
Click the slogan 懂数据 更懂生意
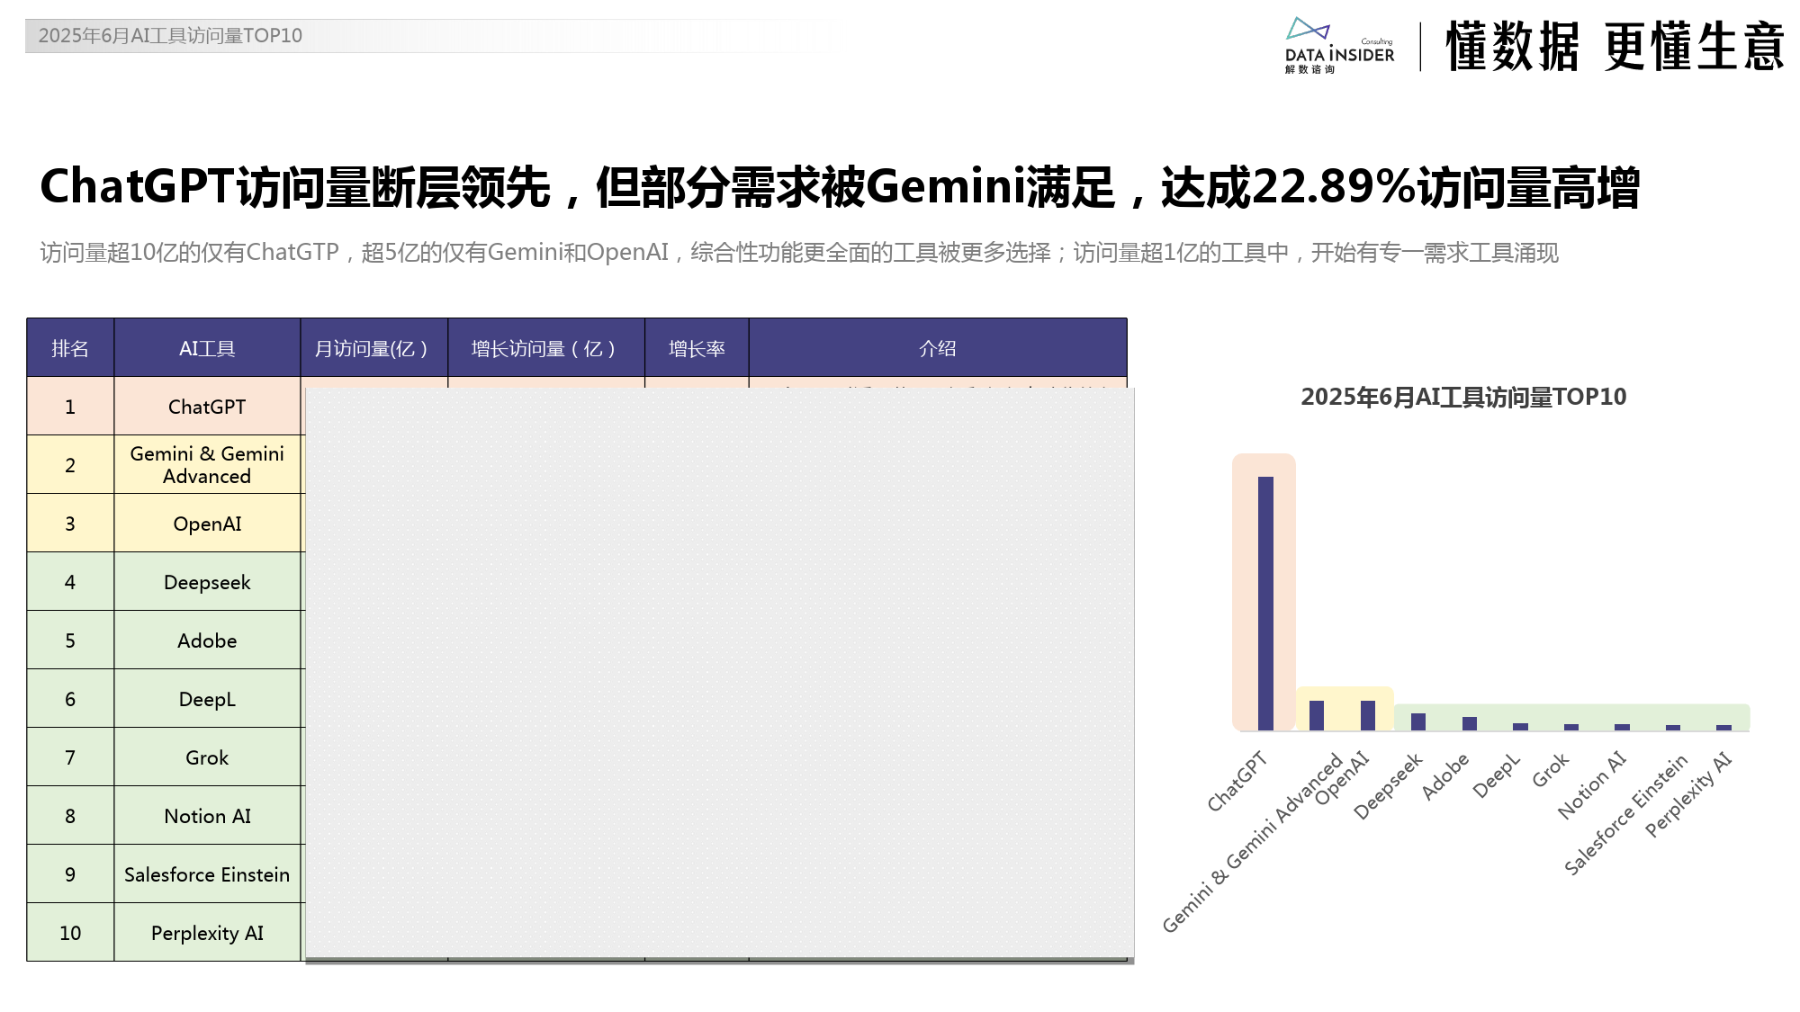1615,47
